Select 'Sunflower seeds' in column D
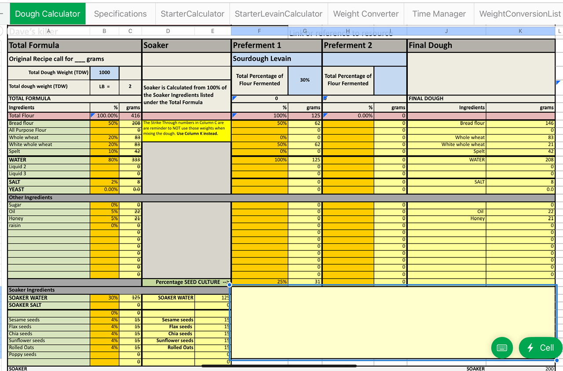This screenshot has height=371, width=563. point(168,341)
